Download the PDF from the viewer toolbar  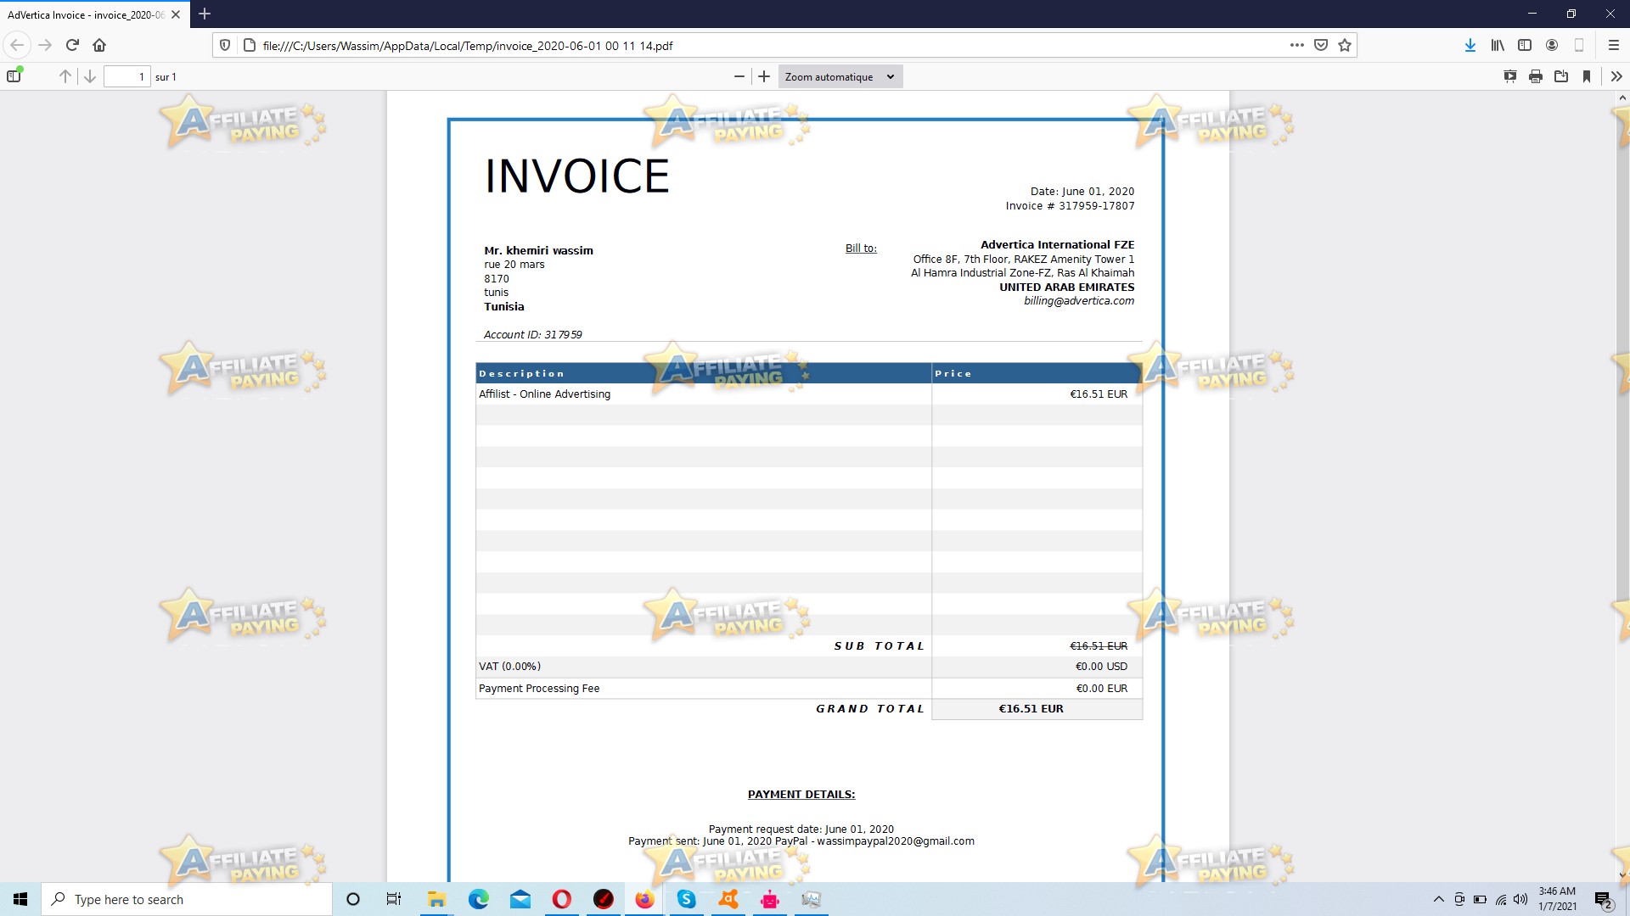(1561, 76)
